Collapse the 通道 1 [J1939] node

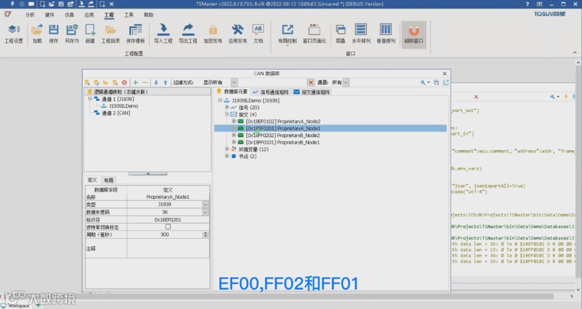(90, 99)
